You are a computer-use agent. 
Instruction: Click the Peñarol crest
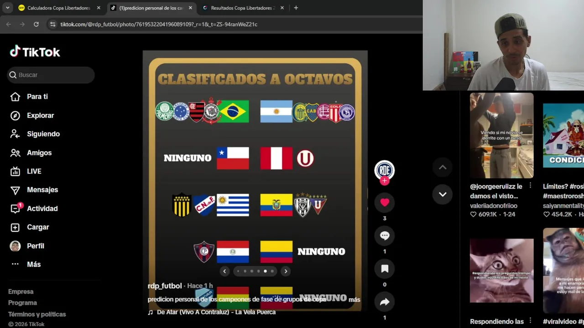182,205
